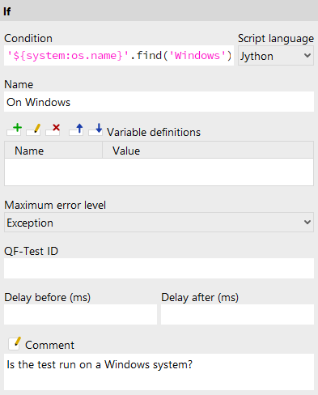Click the If node title bar
318x395 pixels.
[159, 11]
